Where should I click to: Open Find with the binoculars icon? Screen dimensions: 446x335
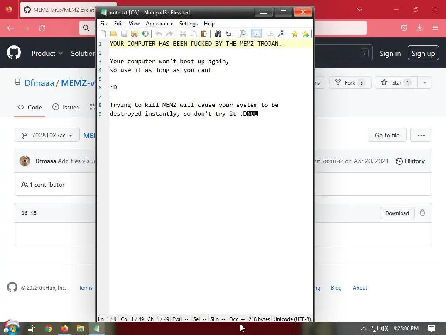[x=218, y=34]
